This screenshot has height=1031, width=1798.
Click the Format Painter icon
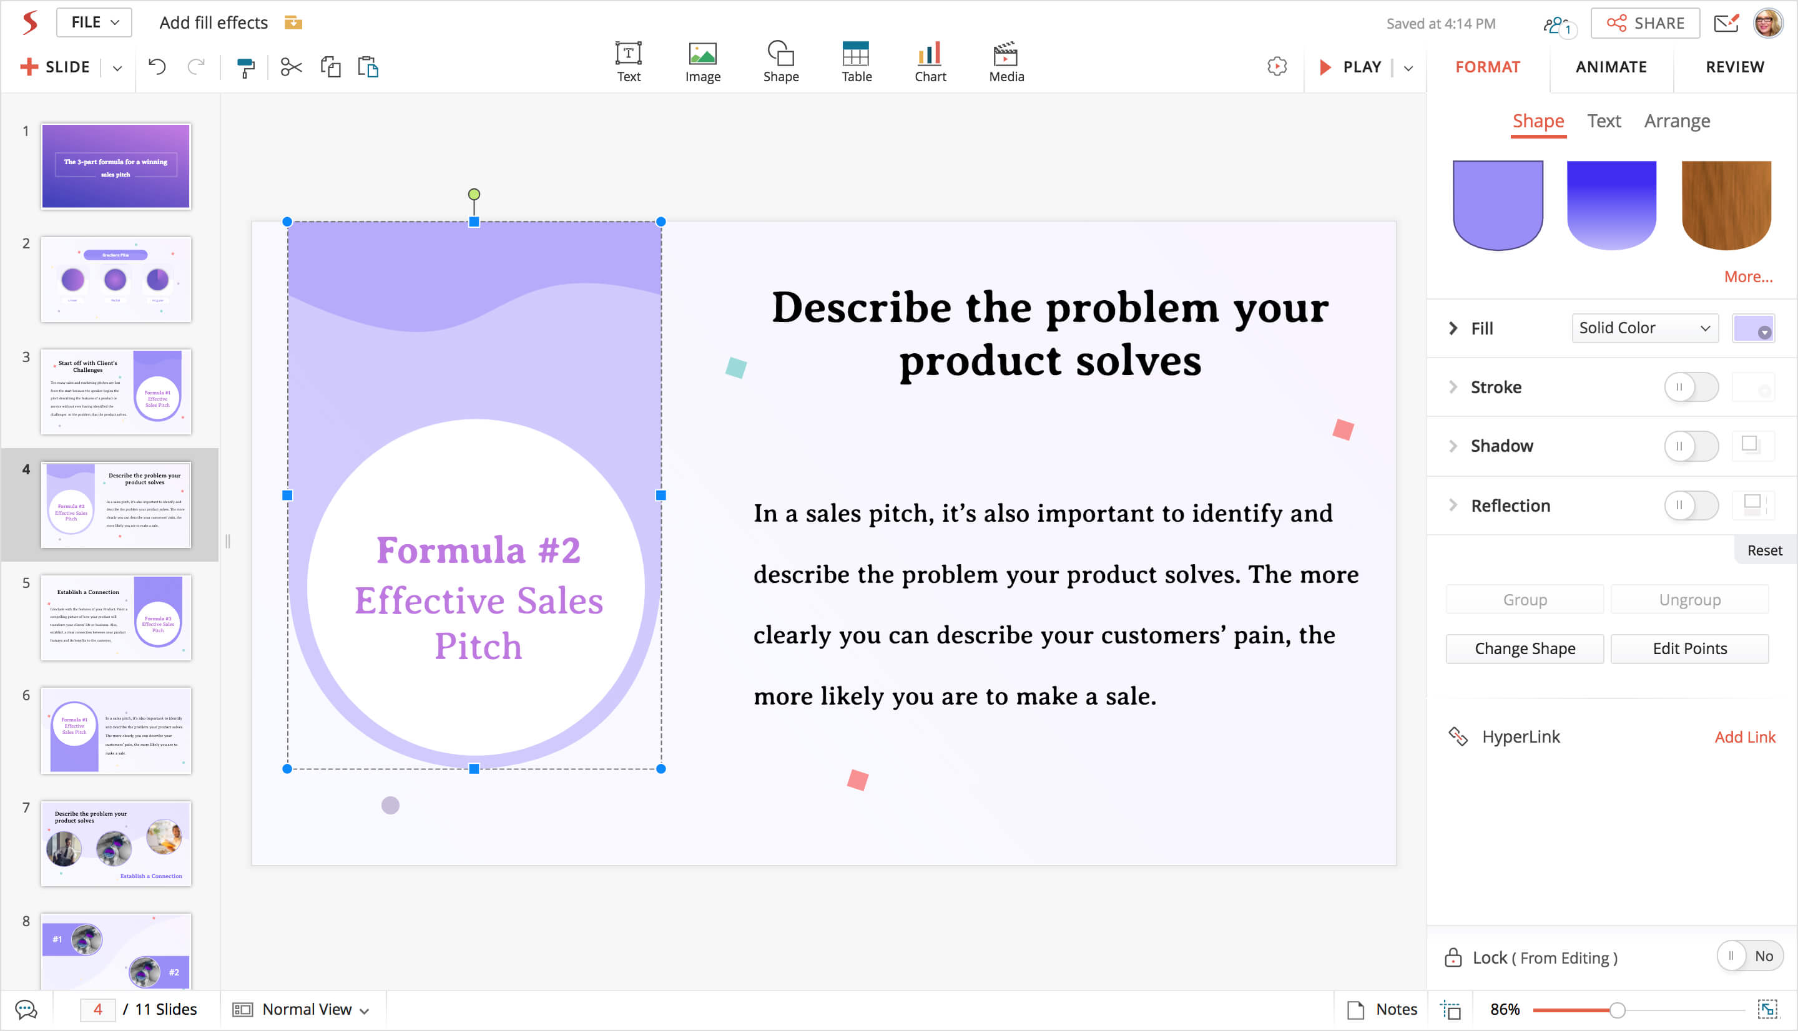[245, 67]
